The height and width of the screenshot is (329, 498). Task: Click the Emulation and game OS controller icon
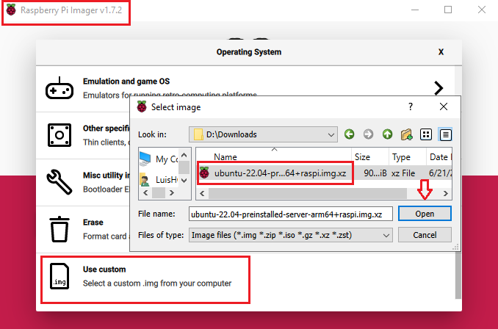point(59,88)
